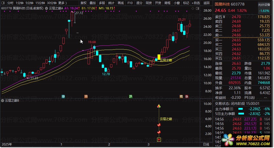
Task: Select the 15分钟 period
Action: (40, 3)
